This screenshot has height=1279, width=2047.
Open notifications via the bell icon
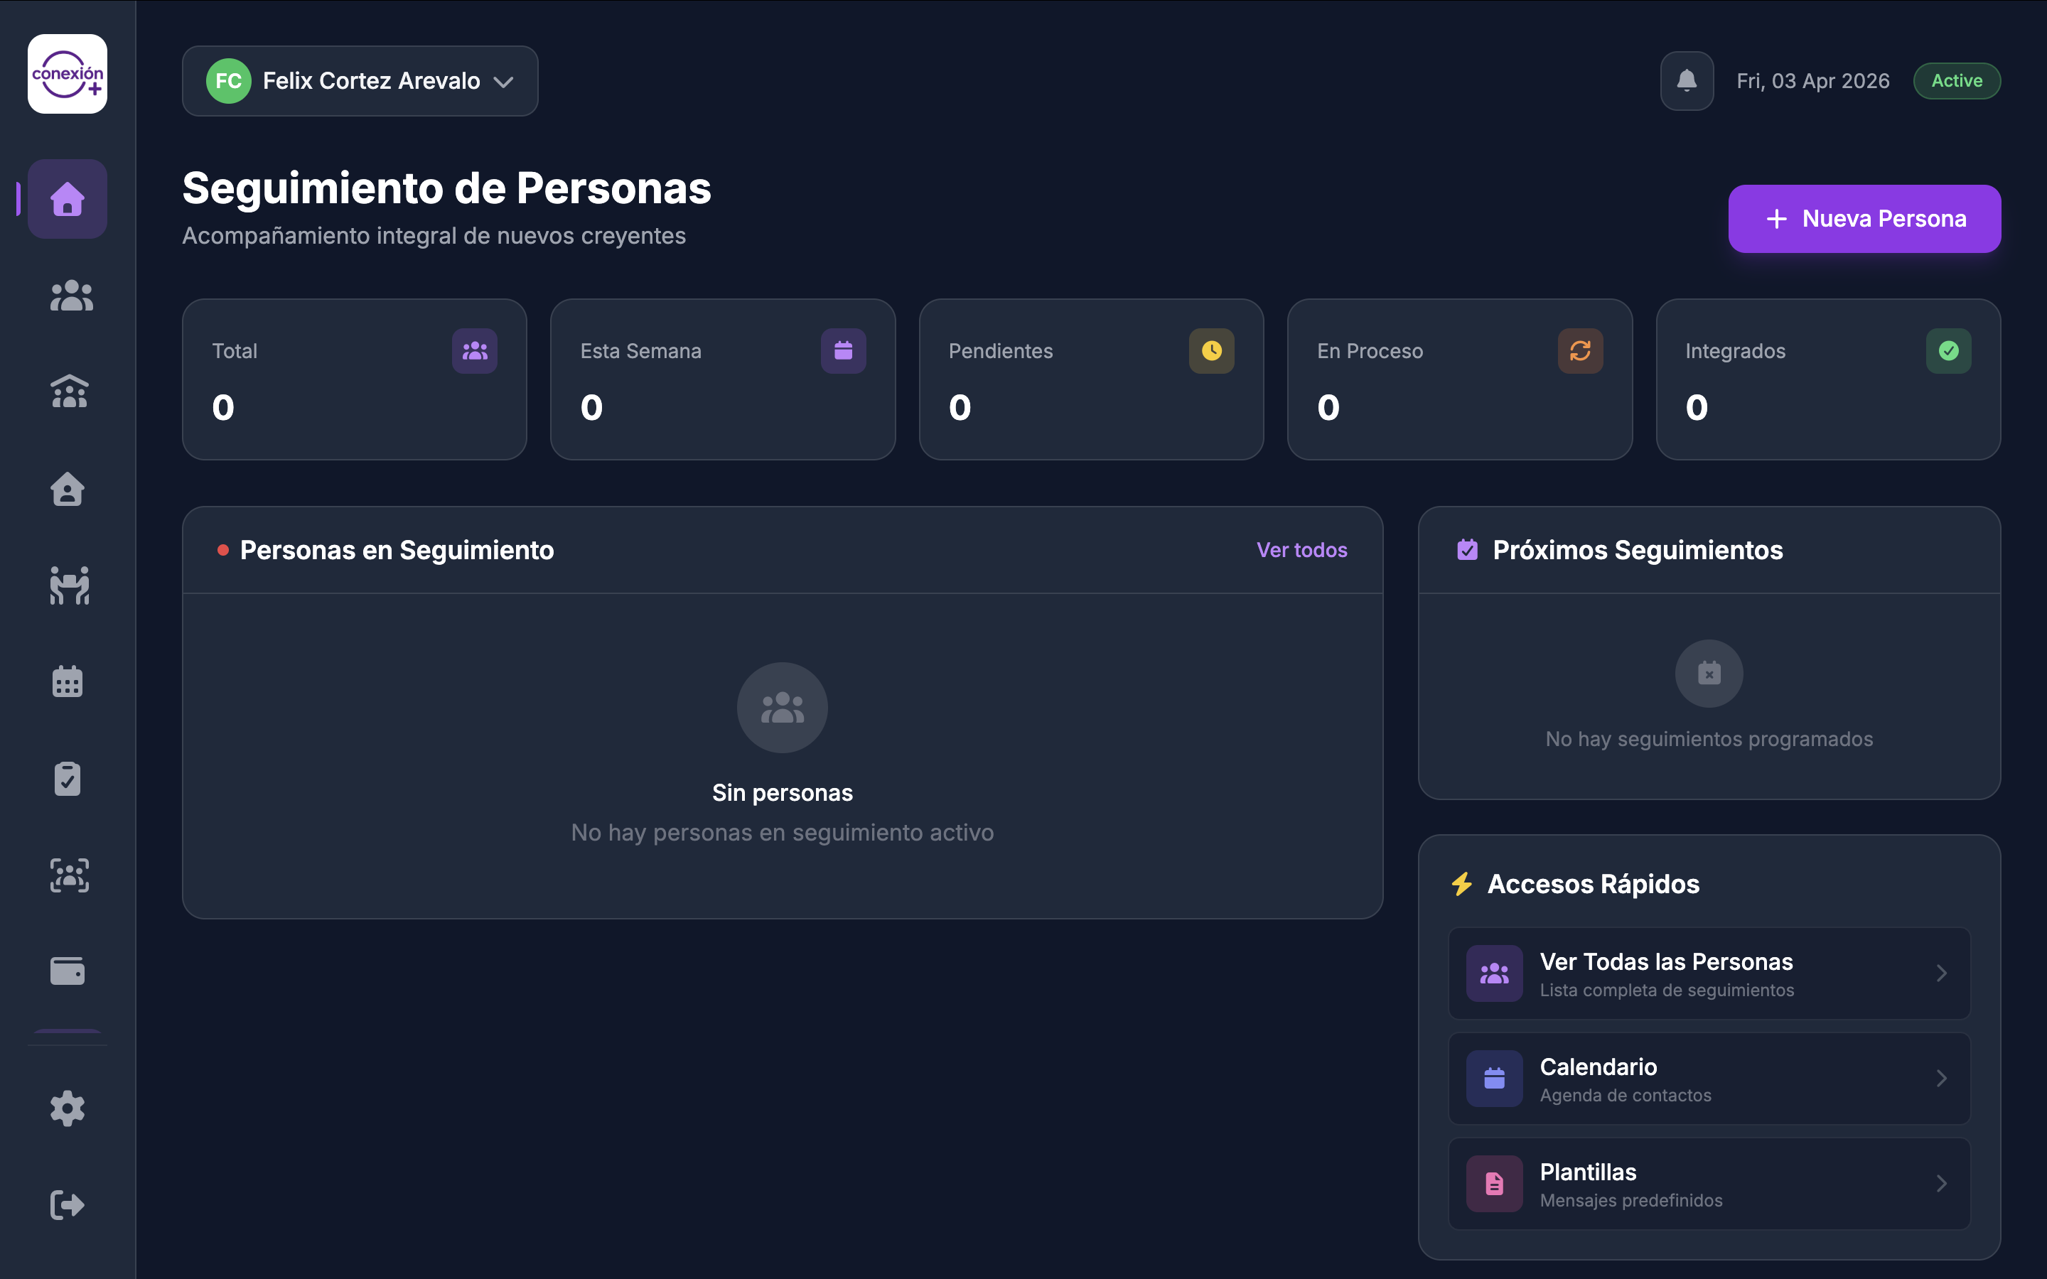tap(1687, 80)
